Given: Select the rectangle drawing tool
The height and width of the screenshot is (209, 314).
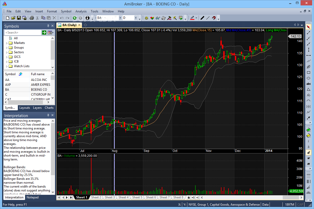Looking at the screenshot, I should (x=308, y=72).
